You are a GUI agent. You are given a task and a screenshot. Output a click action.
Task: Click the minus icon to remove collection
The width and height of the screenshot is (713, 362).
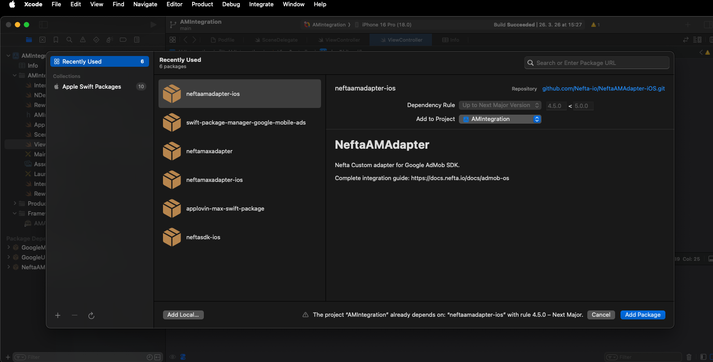tap(75, 315)
